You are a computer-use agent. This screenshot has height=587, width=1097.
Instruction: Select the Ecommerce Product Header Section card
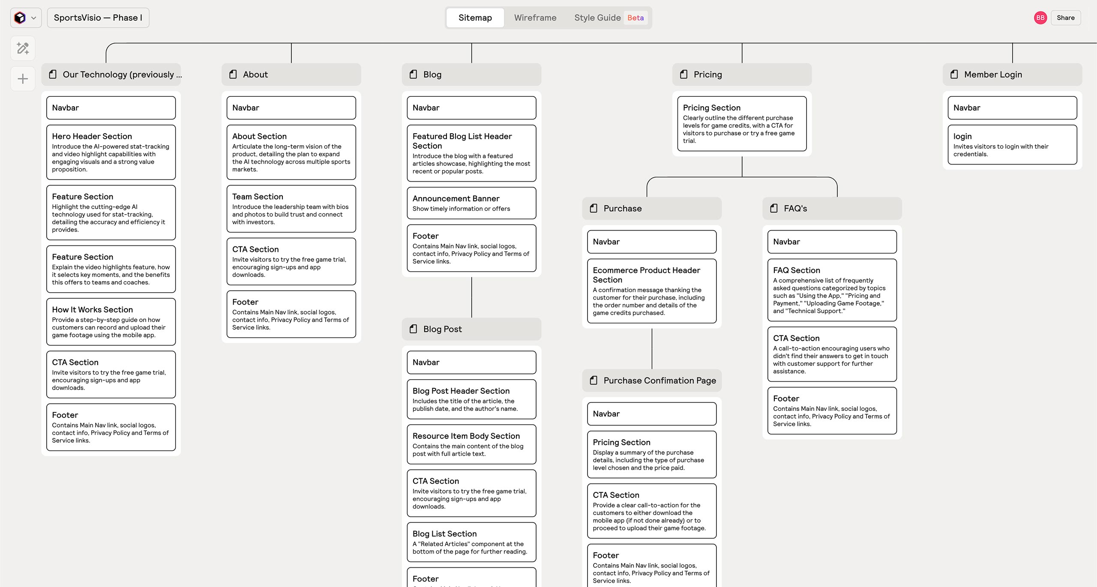pyautogui.click(x=652, y=291)
